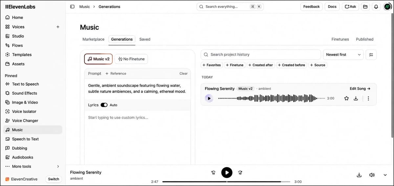Open the AP user avatar menu
The width and height of the screenshot is (394, 186).
387,7
